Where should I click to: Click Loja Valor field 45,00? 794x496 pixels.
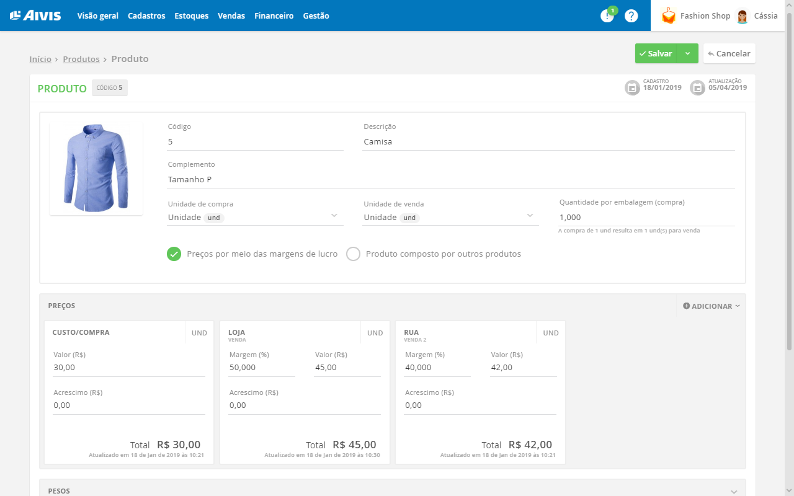pos(347,368)
